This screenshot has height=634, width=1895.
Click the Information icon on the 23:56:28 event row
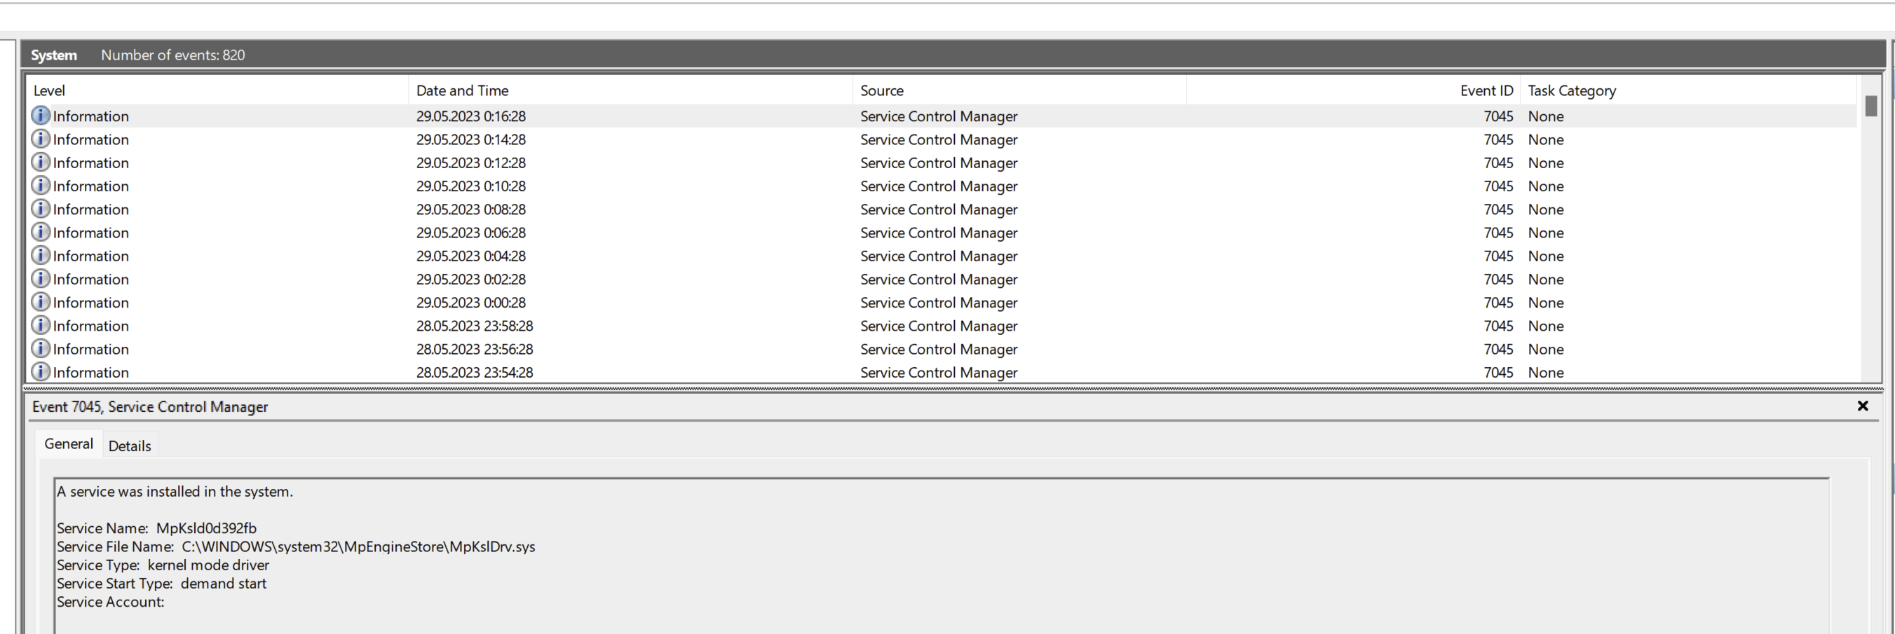tap(41, 349)
